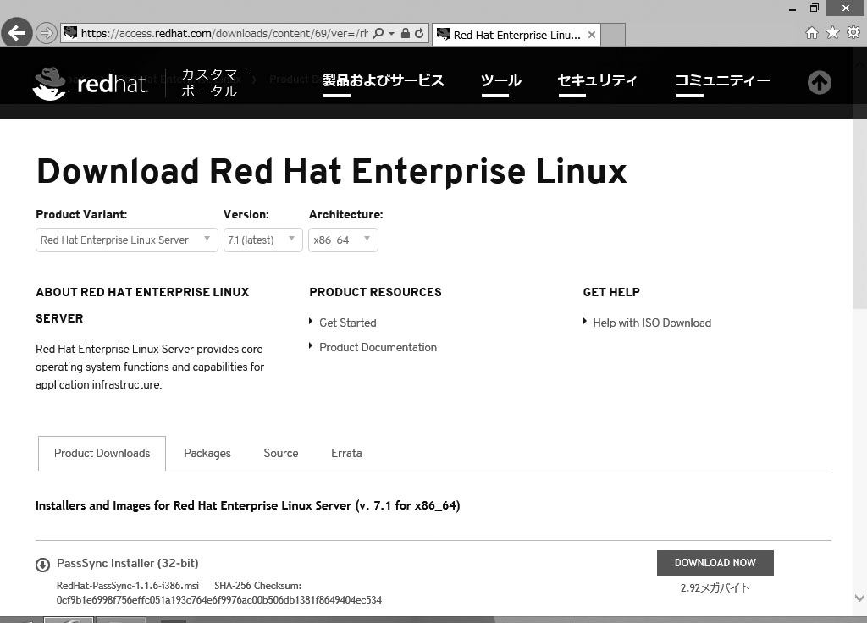Image resolution: width=867 pixels, height=623 pixels.
Task: Open the セキュリティ menu
Action: point(597,80)
